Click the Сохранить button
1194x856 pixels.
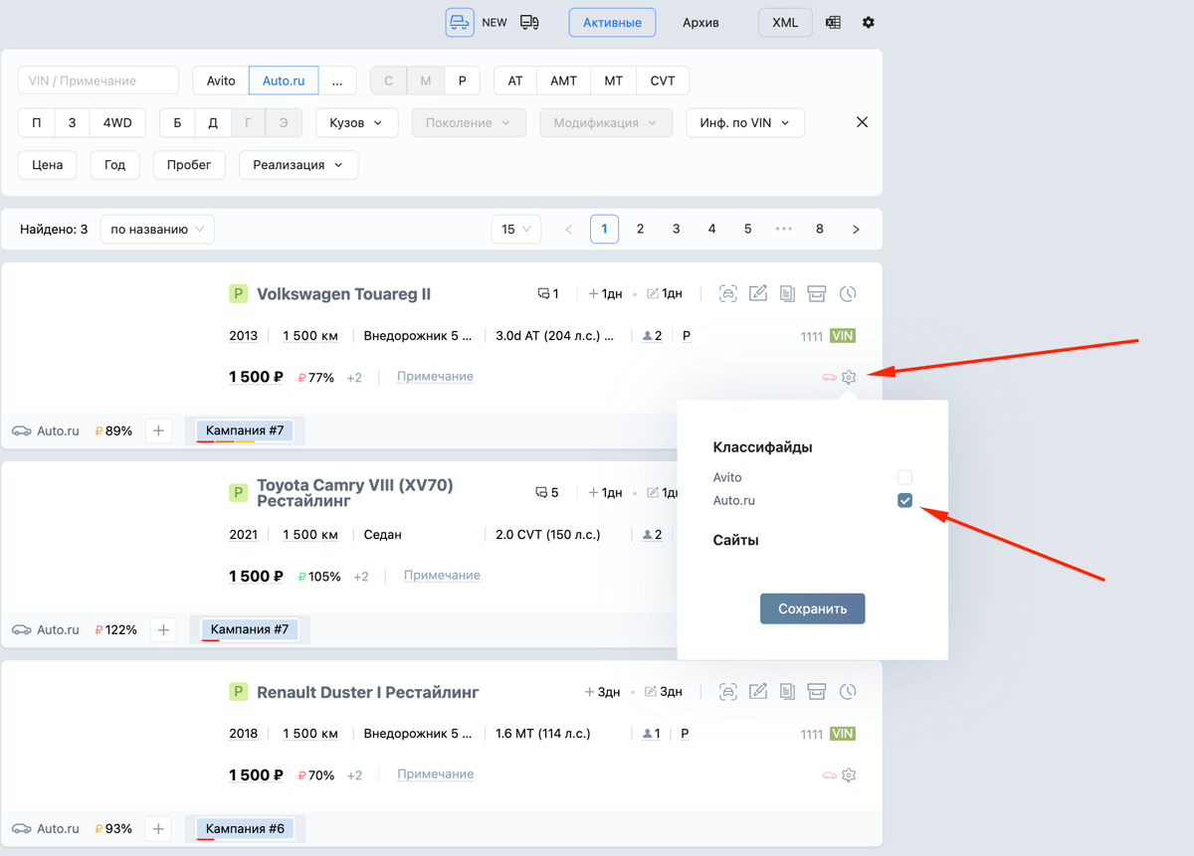pyautogui.click(x=812, y=608)
